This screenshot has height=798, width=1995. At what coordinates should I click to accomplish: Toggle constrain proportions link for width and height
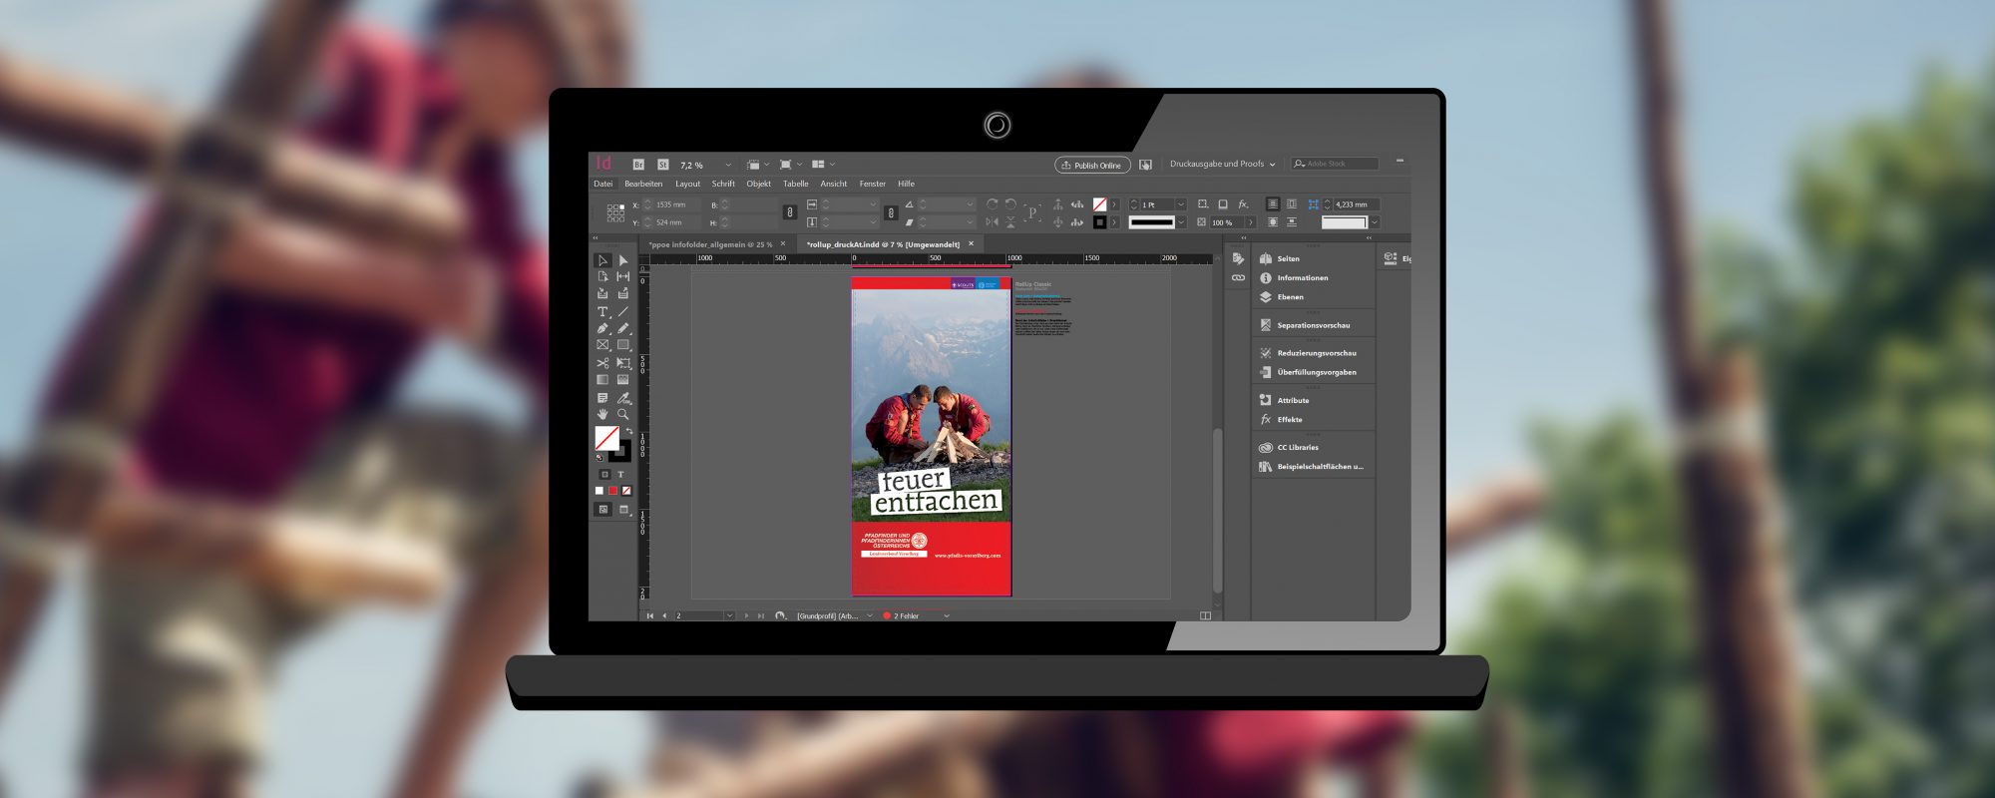tap(789, 212)
